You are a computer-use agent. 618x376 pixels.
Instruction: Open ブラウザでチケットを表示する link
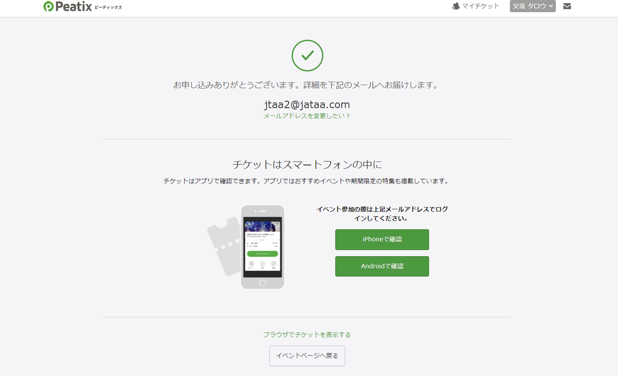[307, 335]
